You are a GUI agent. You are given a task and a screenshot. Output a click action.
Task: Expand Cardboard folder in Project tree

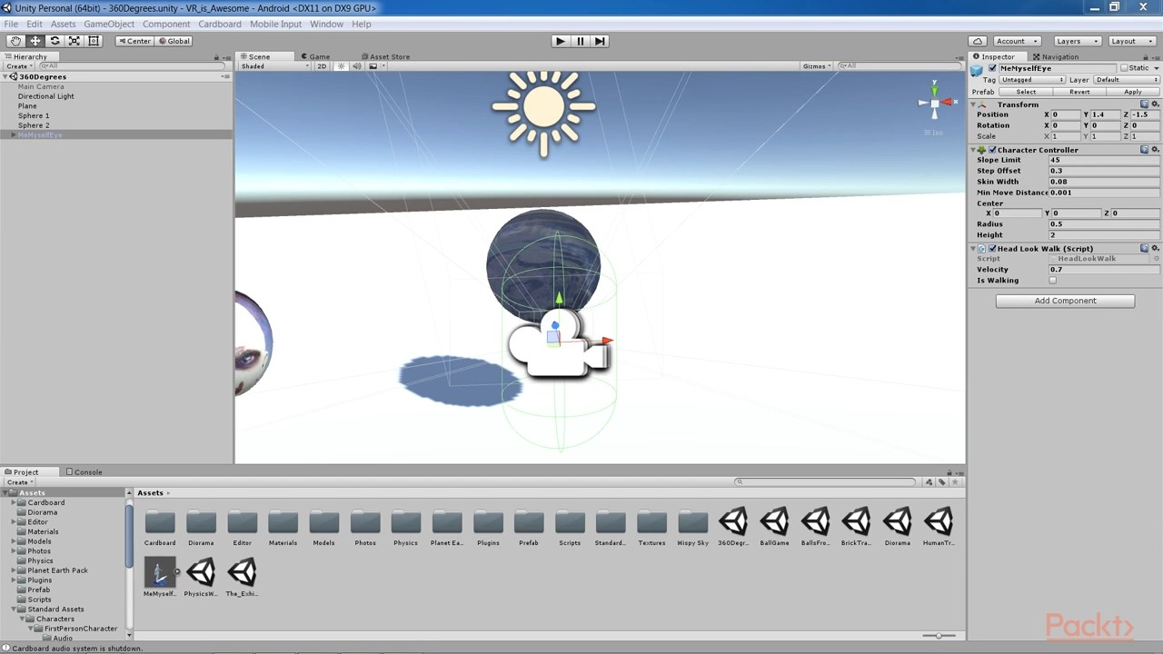pyautogui.click(x=14, y=502)
